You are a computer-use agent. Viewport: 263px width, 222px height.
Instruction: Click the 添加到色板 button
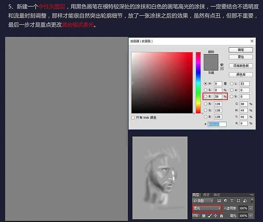[x=241, y=66]
